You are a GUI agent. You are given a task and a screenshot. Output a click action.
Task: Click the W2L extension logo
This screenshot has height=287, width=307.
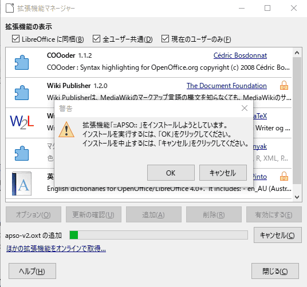point(22,122)
